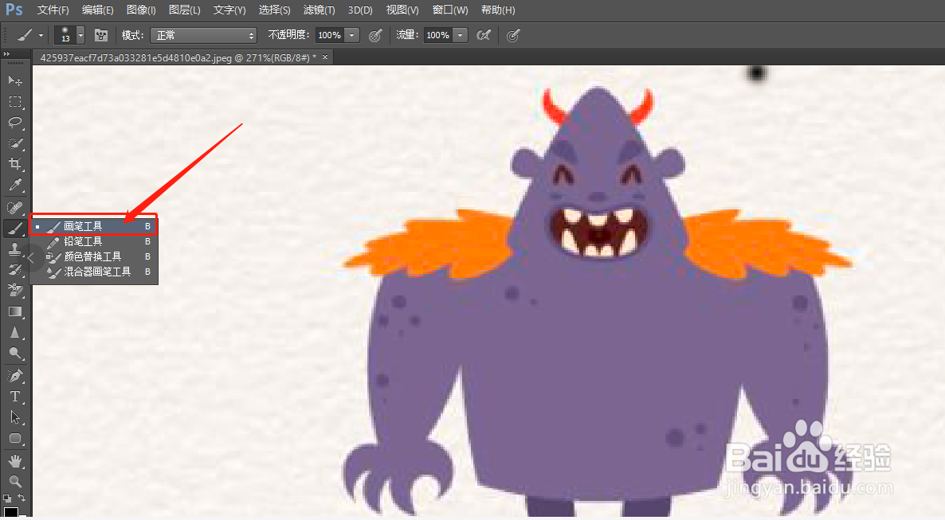The height and width of the screenshot is (520, 945).
Task: Open the 滤镜(T) menu
Action: pos(320,10)
